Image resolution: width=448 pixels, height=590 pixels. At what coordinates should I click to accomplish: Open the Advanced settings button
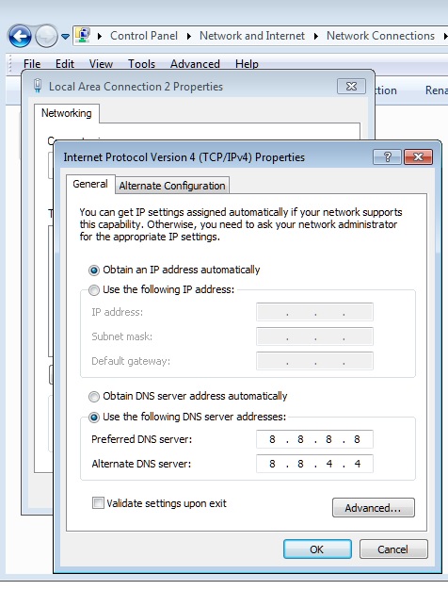tap(374, 508)
